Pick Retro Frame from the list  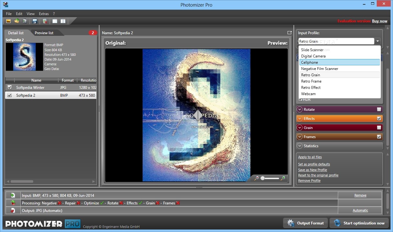point(339,81)
